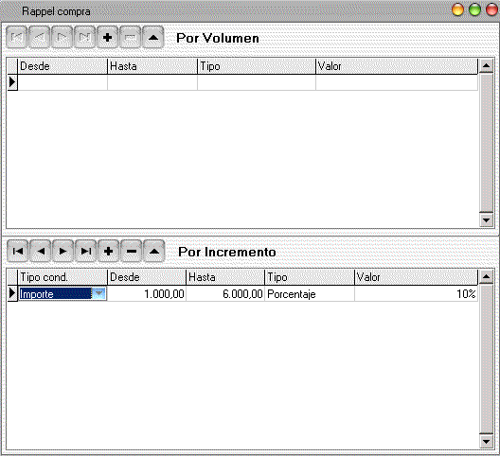The width and height of the screenshot is (500, 456).
Task: Go to next record in Por Incremento
Action: (x=63, y=251)
